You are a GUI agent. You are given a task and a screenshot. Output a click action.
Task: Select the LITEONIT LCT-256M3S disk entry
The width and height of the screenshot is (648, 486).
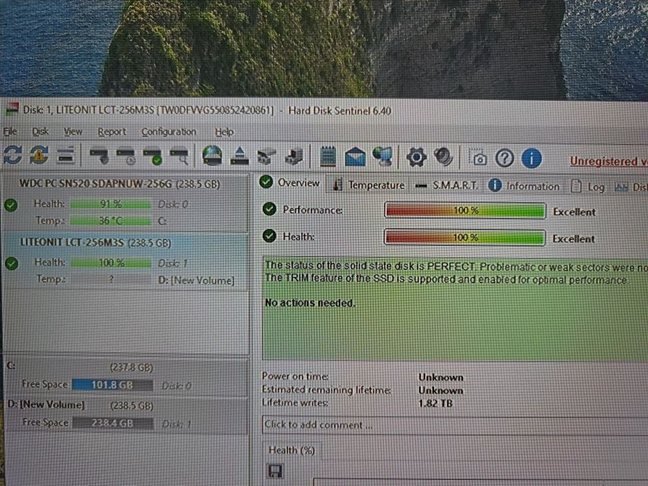click(x=125, y=261)
